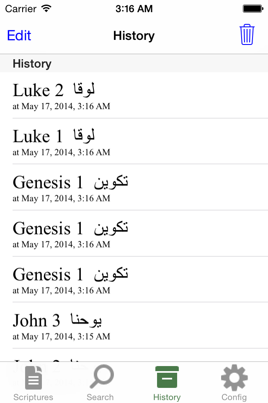Open the Scriptures tab icon
The height and width of the screenshot is (403, 268).
pos(33,377)
